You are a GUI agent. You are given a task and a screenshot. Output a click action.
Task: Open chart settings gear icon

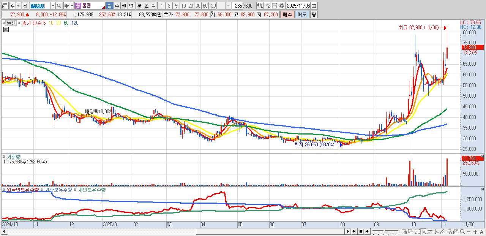click(x=281, y=6)
